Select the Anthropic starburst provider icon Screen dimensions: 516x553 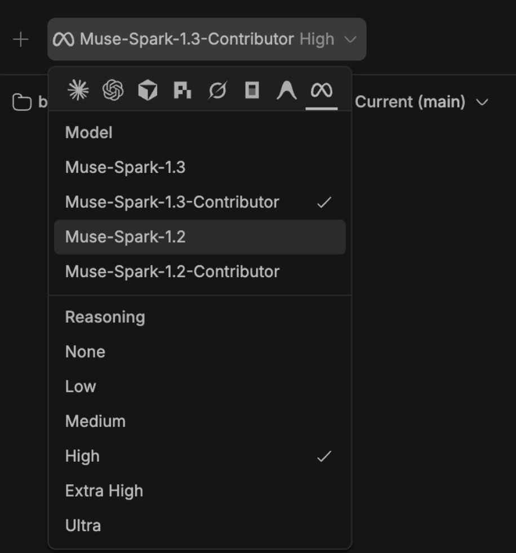(78, 90)
